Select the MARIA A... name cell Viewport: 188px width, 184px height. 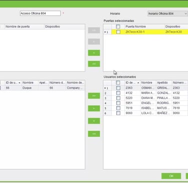[x=148, y=93]
